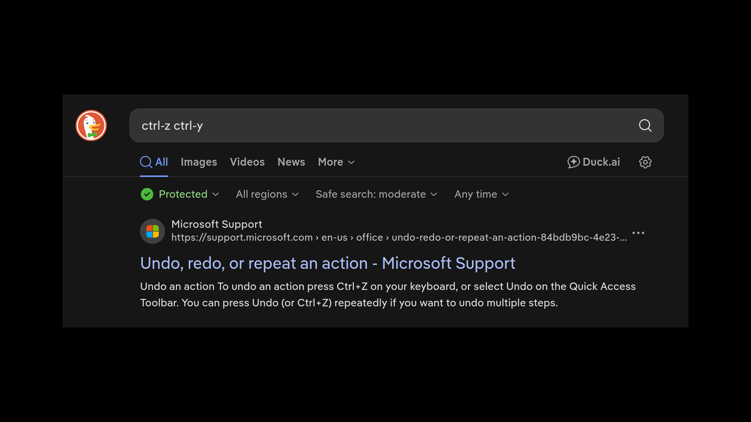This screenshot has width=751, height=422.
Task: Click into the search box with ctrl-z ctrl-y
Action: pyautogui.click(x=397, y=125)
